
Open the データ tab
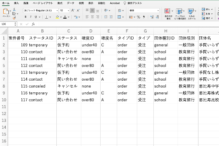[70, 3]
